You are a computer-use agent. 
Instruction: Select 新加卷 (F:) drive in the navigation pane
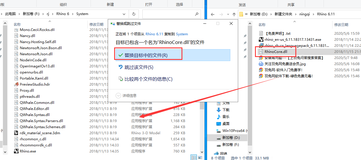(230, 144)
